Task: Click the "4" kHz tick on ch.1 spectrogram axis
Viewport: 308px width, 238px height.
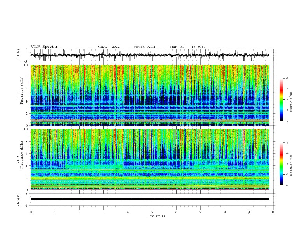Action: click(27, 101)
